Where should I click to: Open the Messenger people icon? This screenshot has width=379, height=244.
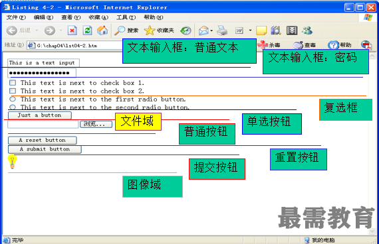(x=307, y=30)
